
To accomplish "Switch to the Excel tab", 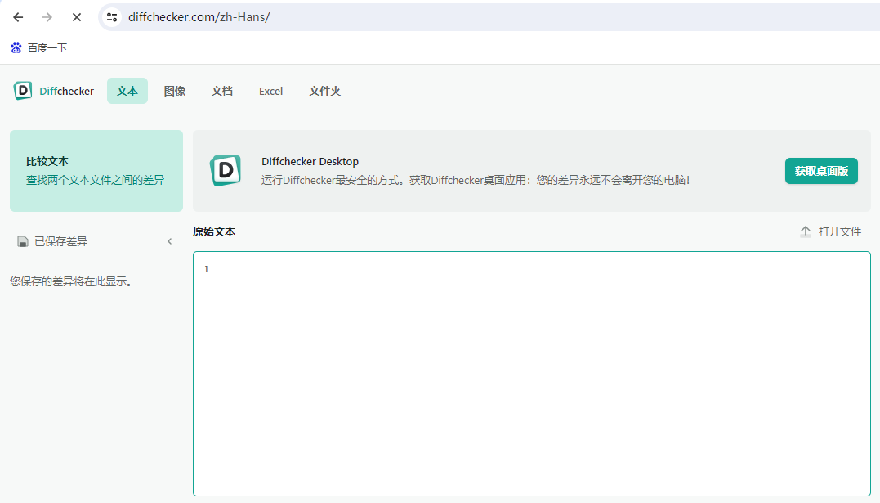I will (x=270, y=91).
